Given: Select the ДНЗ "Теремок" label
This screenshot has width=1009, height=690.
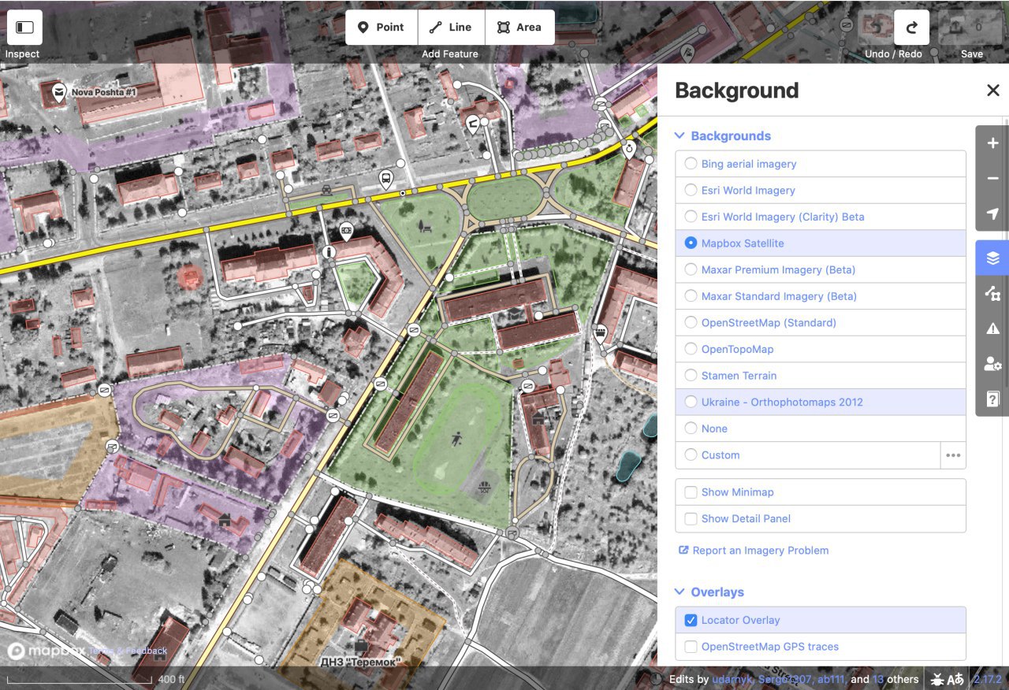Looking at the screenshot, I should [360, 662].
